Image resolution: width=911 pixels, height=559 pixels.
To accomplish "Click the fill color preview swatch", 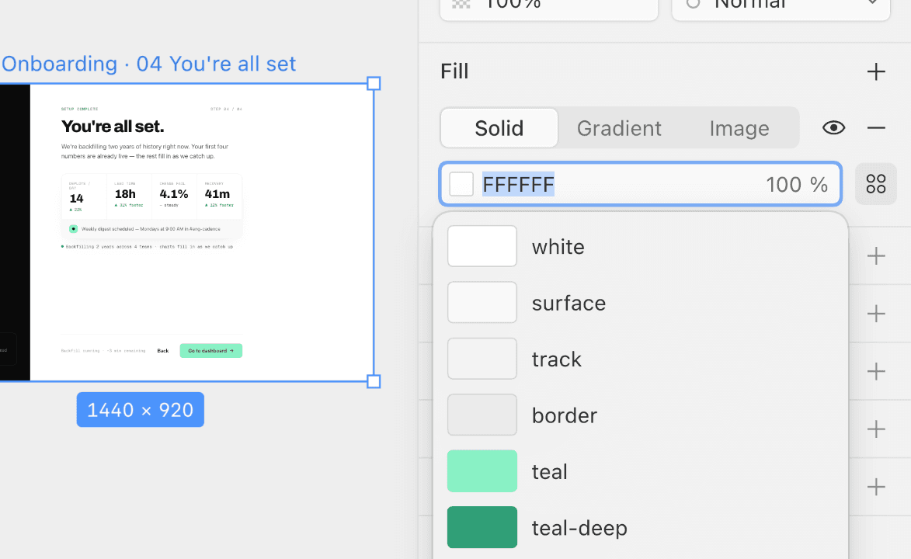I will coord(461,184).
